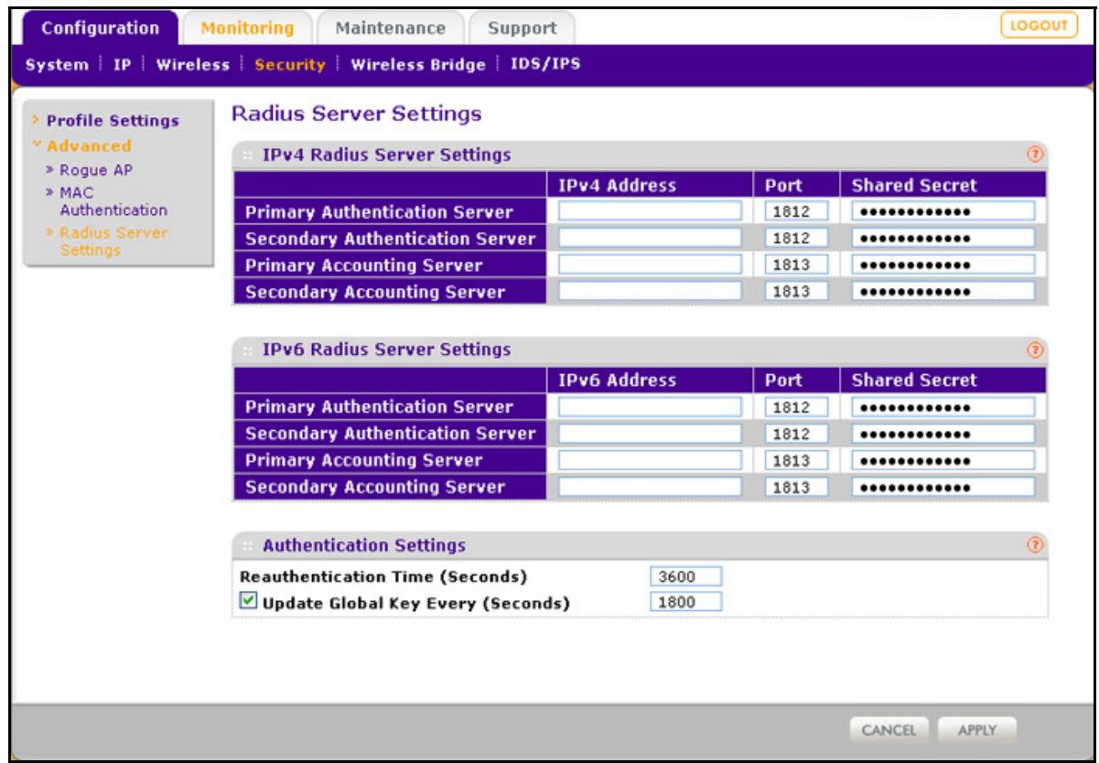Click the Update Global Key seconds field
Screen dimensions: 1099x763
(x=686, y=603)
